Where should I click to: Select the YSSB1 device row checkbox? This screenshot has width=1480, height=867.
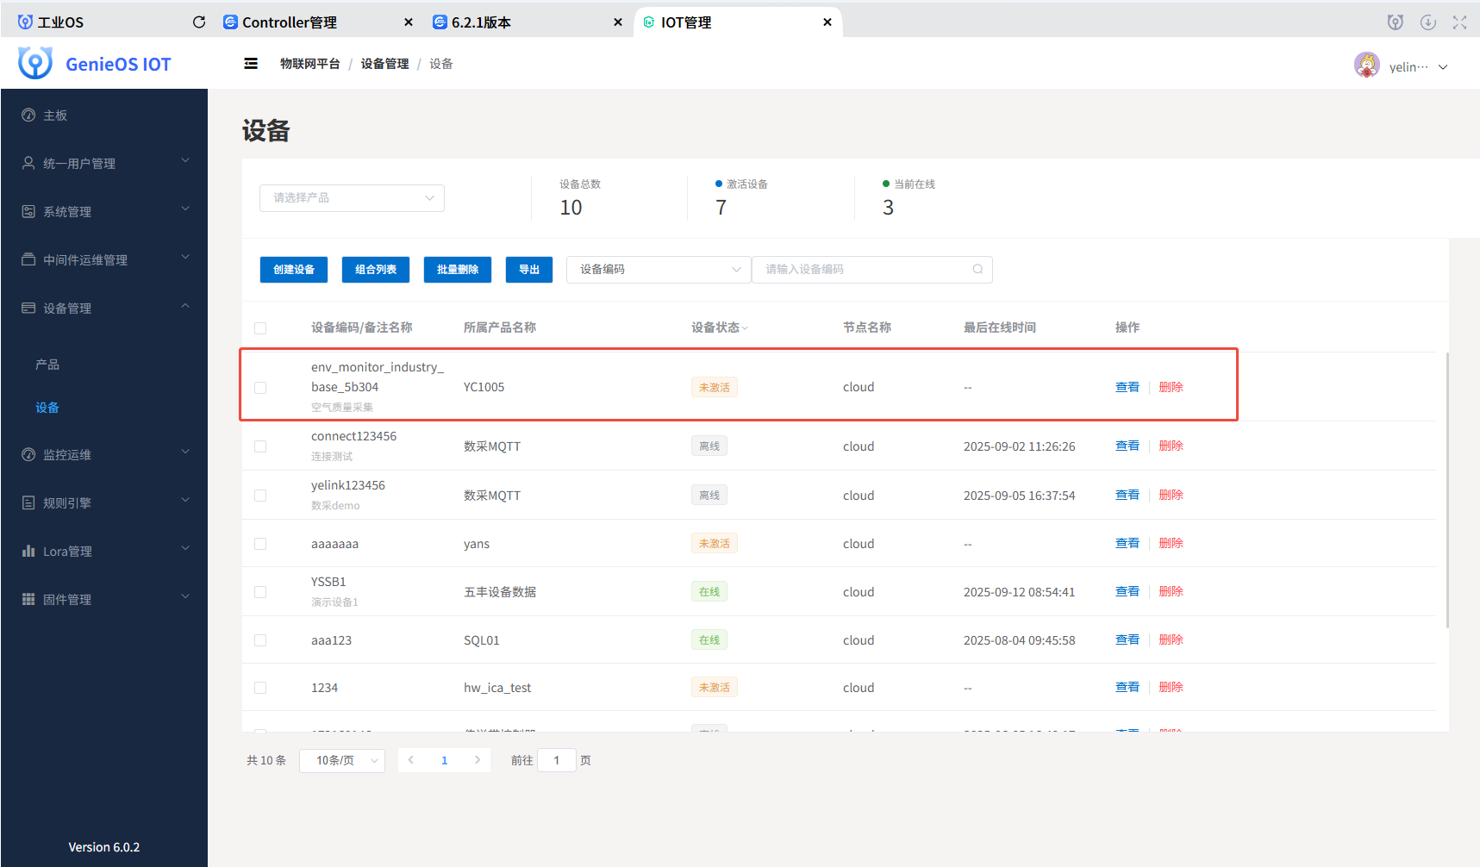[260, 592]
